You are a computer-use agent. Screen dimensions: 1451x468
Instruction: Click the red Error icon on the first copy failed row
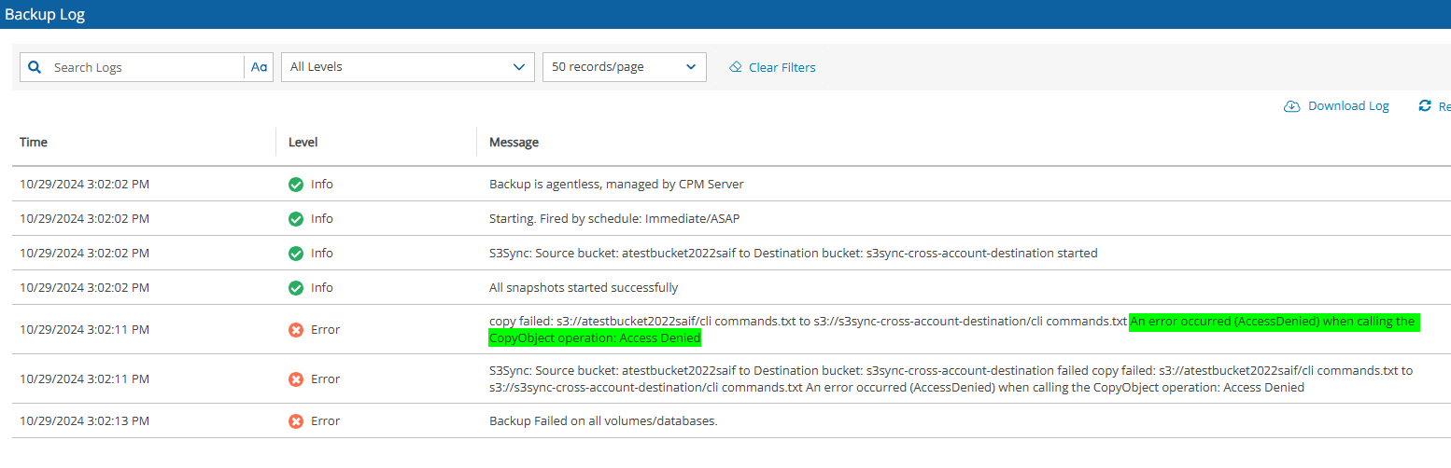(x=296, y=330)
